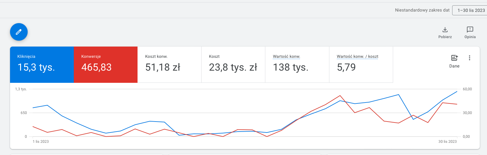This screenshot has height=155, width=487.
Task: Click the blue line's endpoint on 30 lis
Action: point(457,91)
